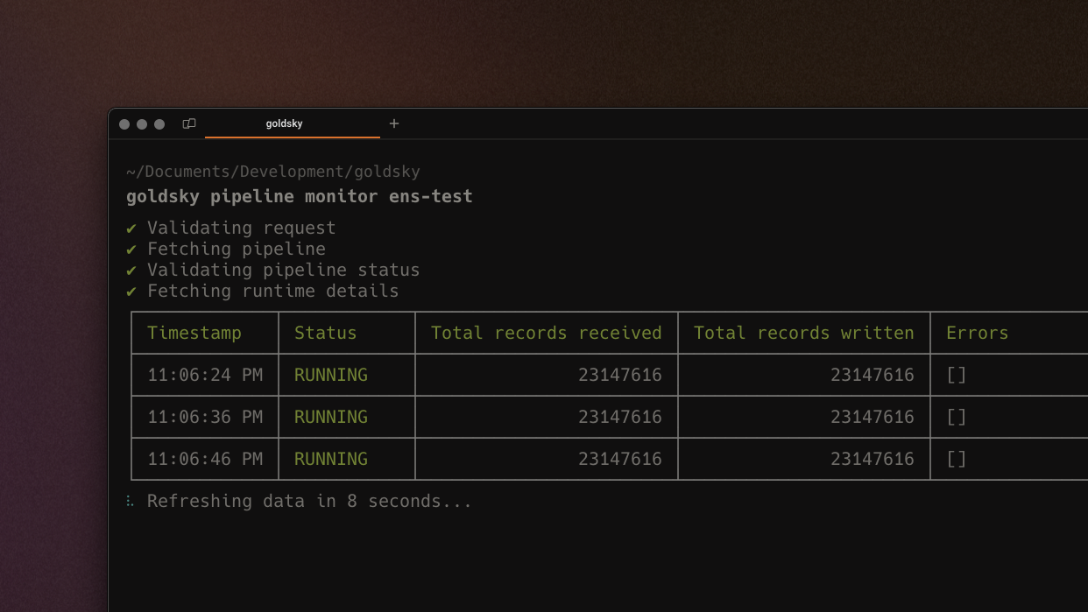
Task: Click records written value in 11:06:36 PM row
Action: [873, 417]
